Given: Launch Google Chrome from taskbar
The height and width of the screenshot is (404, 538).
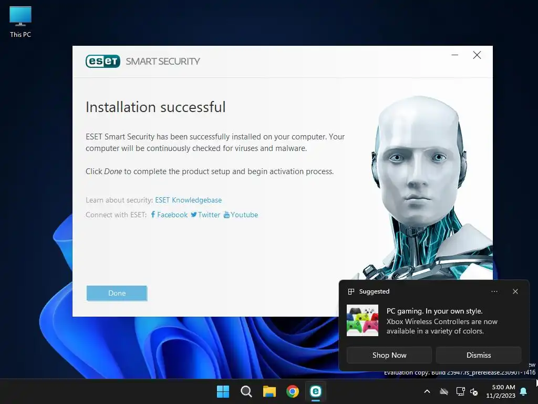Looking at the screenshot, I should click(x=293, y=391).
